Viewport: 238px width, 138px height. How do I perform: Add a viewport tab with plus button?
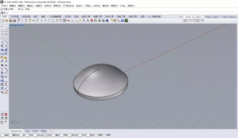click(x=51, y=131)
